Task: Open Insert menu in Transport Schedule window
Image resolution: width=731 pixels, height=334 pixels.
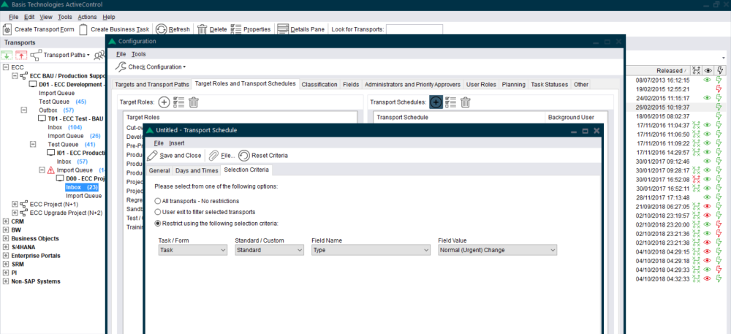Action: pyautogui.click(x=177, y=143)
